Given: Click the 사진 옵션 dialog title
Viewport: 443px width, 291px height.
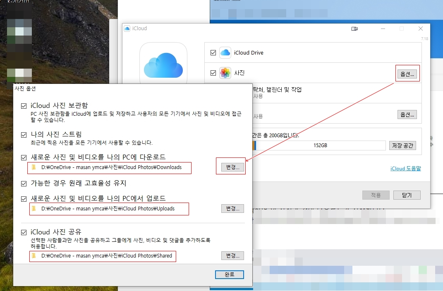Looking at the screenshot, I should tap(25, 88).
